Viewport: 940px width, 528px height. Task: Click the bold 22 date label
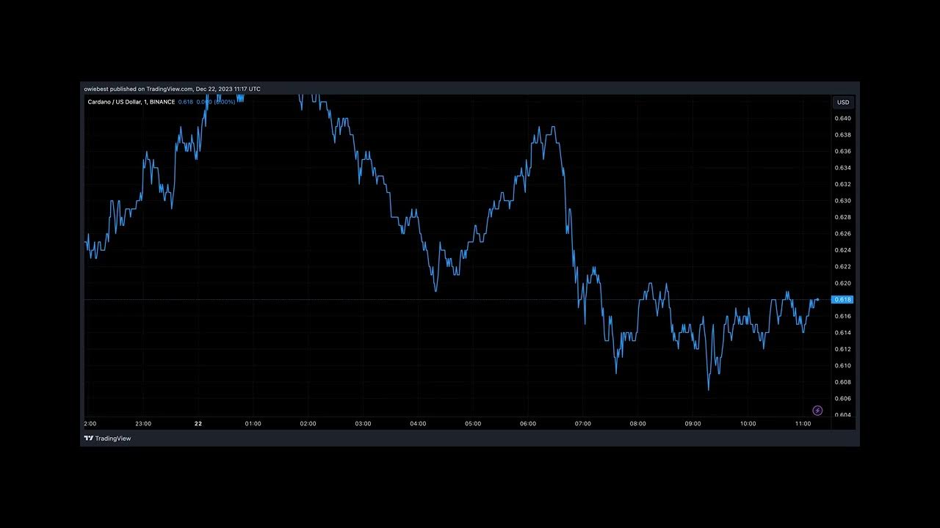[x=198, y=424]
